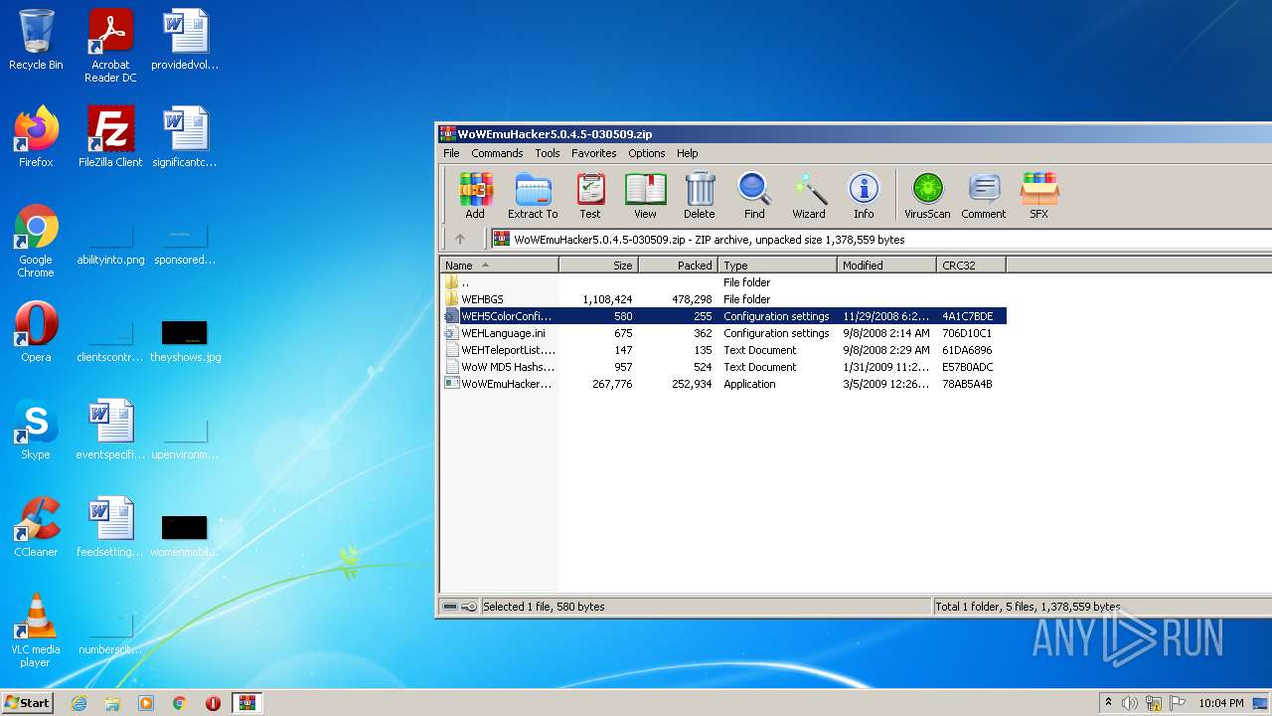The height and width of the screenshot is (716, 1272).
Task: Open Acrobat Reader DC shortcut
Action: 110,46
